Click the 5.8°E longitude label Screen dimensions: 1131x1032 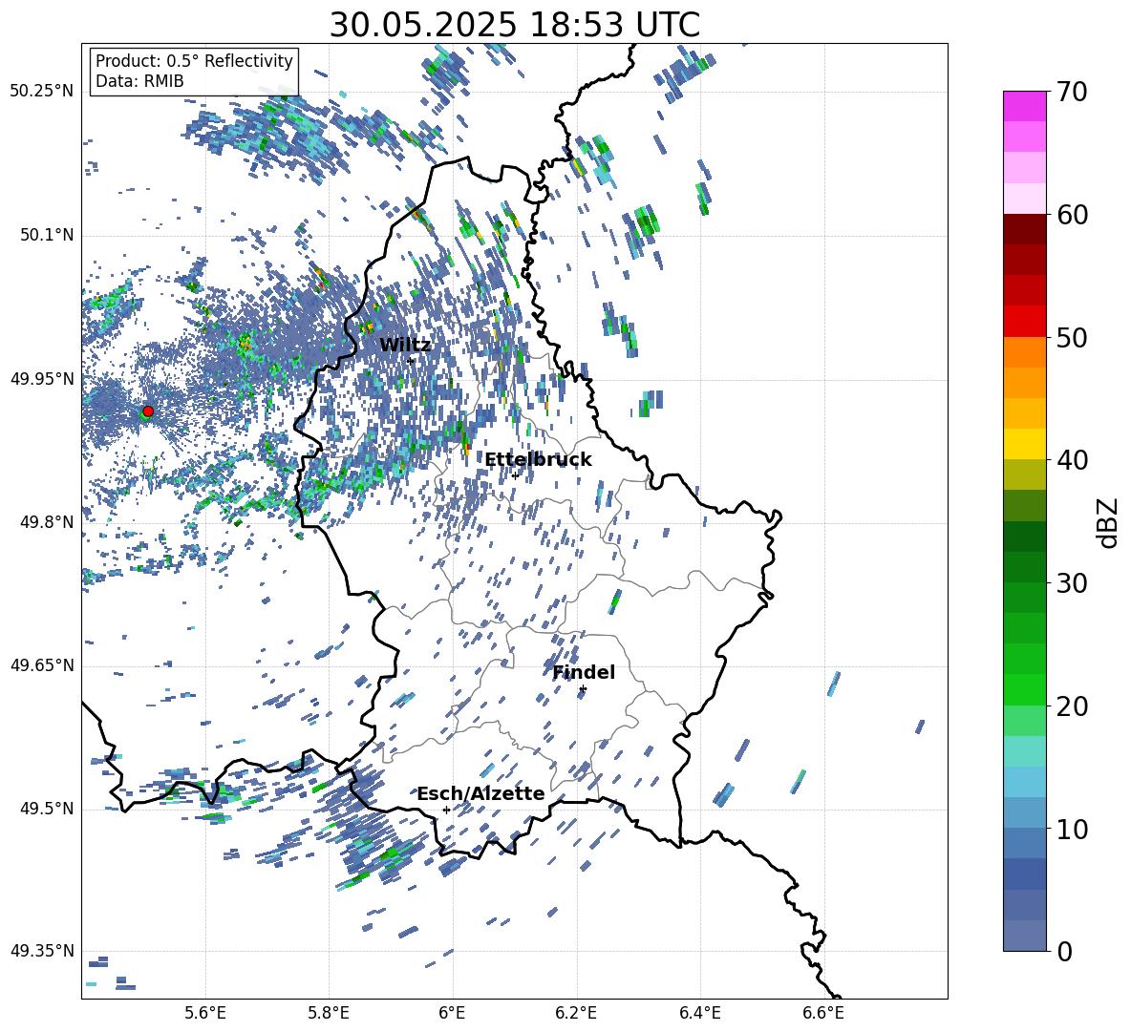[x=329, y=1013]
